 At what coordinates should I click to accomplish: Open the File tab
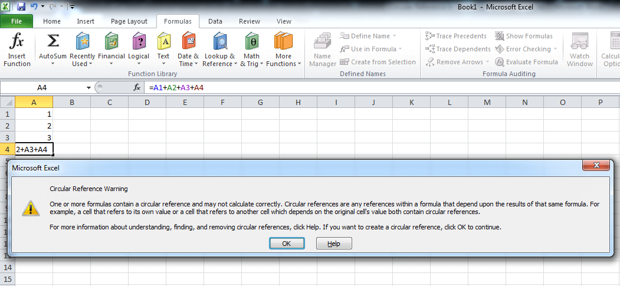[x=17, y=21]
